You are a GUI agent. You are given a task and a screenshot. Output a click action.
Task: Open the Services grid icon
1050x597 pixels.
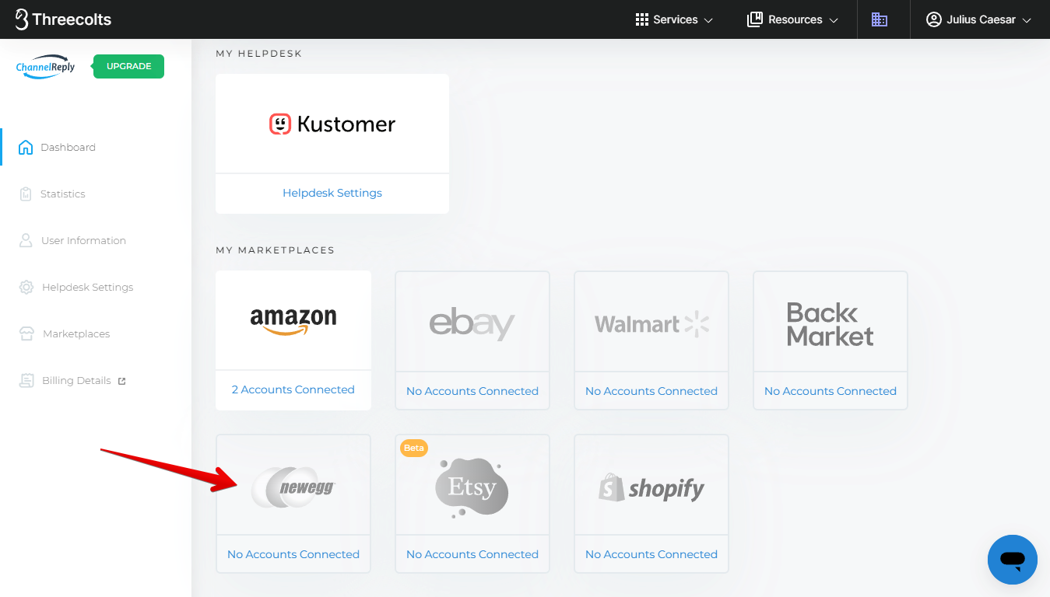pyautogui.click(x=642, y=19)
